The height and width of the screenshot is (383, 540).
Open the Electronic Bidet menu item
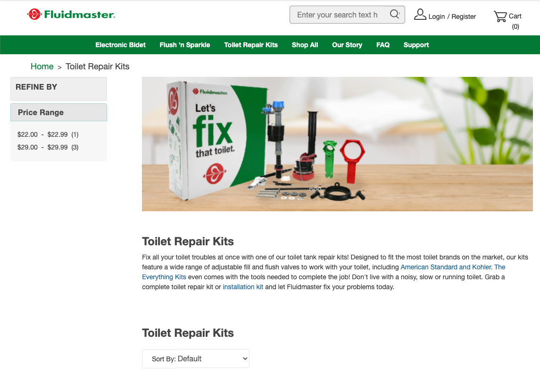click(121, 45)
